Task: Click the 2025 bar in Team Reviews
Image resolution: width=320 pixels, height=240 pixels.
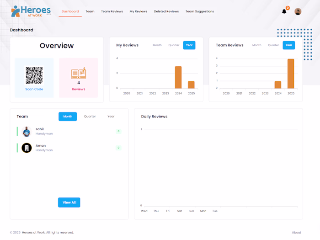Action: click(291, 74)
